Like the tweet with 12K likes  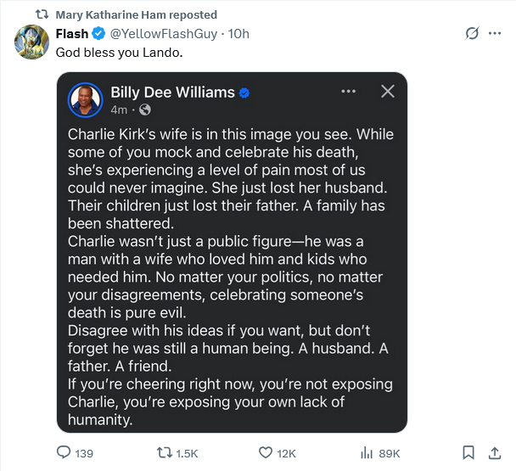(x=264, y=453)
